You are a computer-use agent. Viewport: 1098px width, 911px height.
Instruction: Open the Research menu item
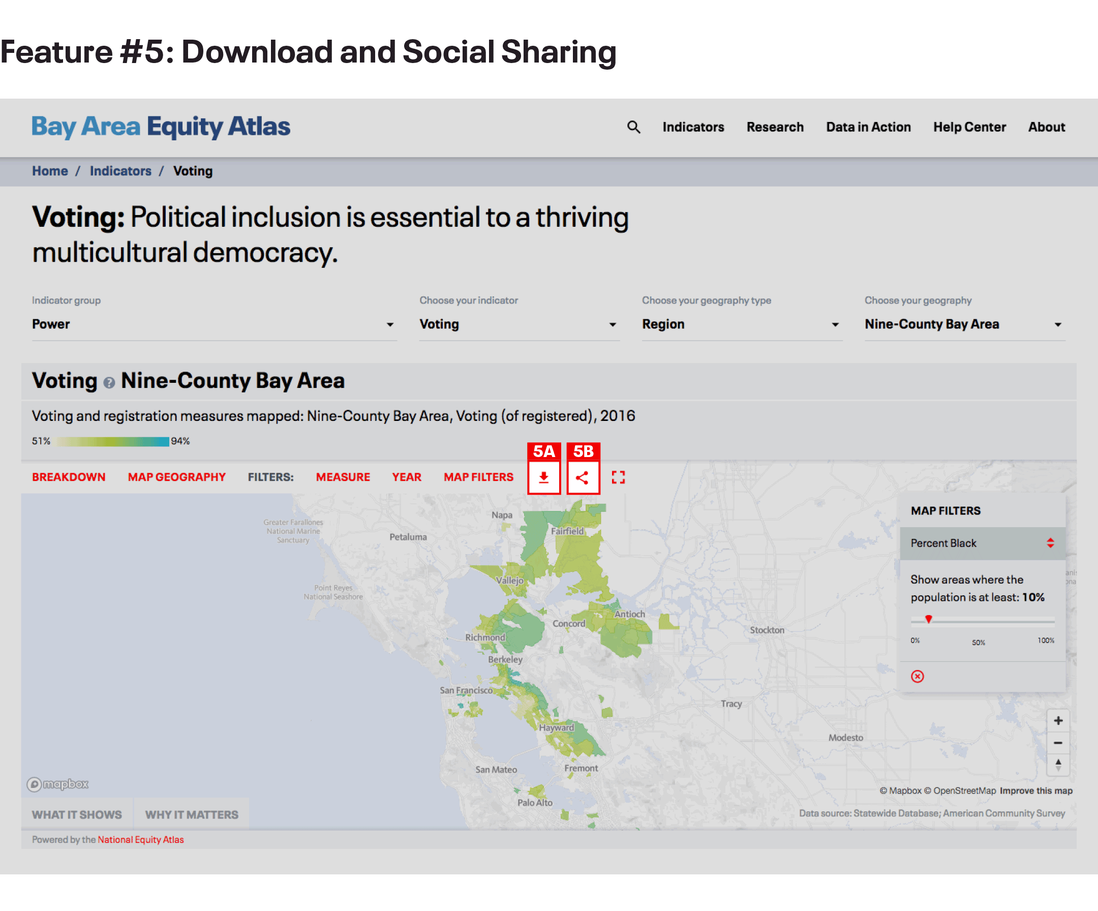(775, 127)
